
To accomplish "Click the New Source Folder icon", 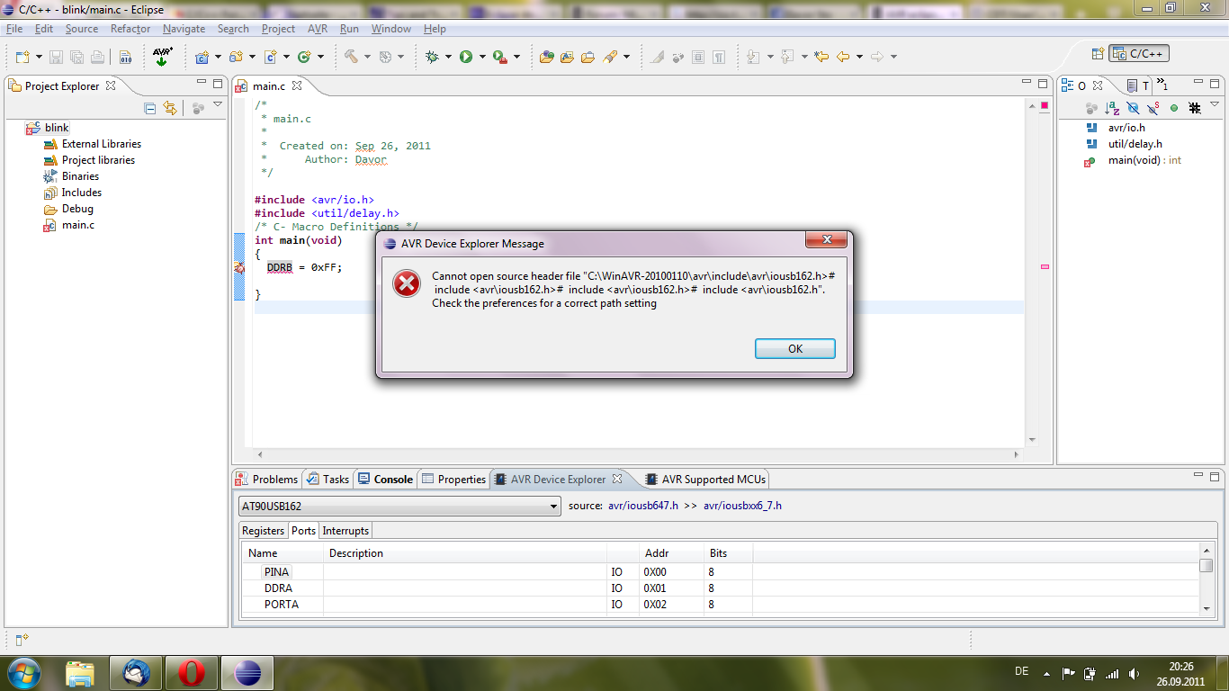I will click(x=236, y=57).
